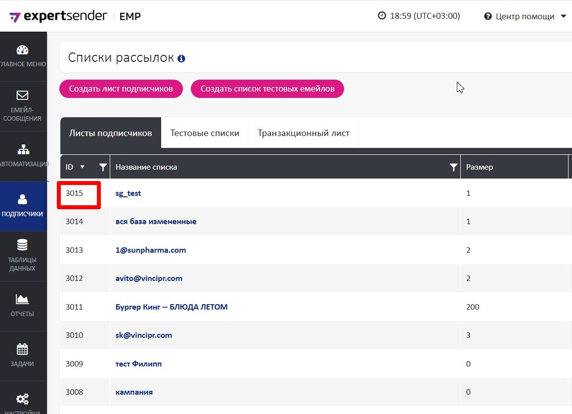Screen dimensions: 572x414
Task: Click the filter icon in ID column
Action: (103, 167)
